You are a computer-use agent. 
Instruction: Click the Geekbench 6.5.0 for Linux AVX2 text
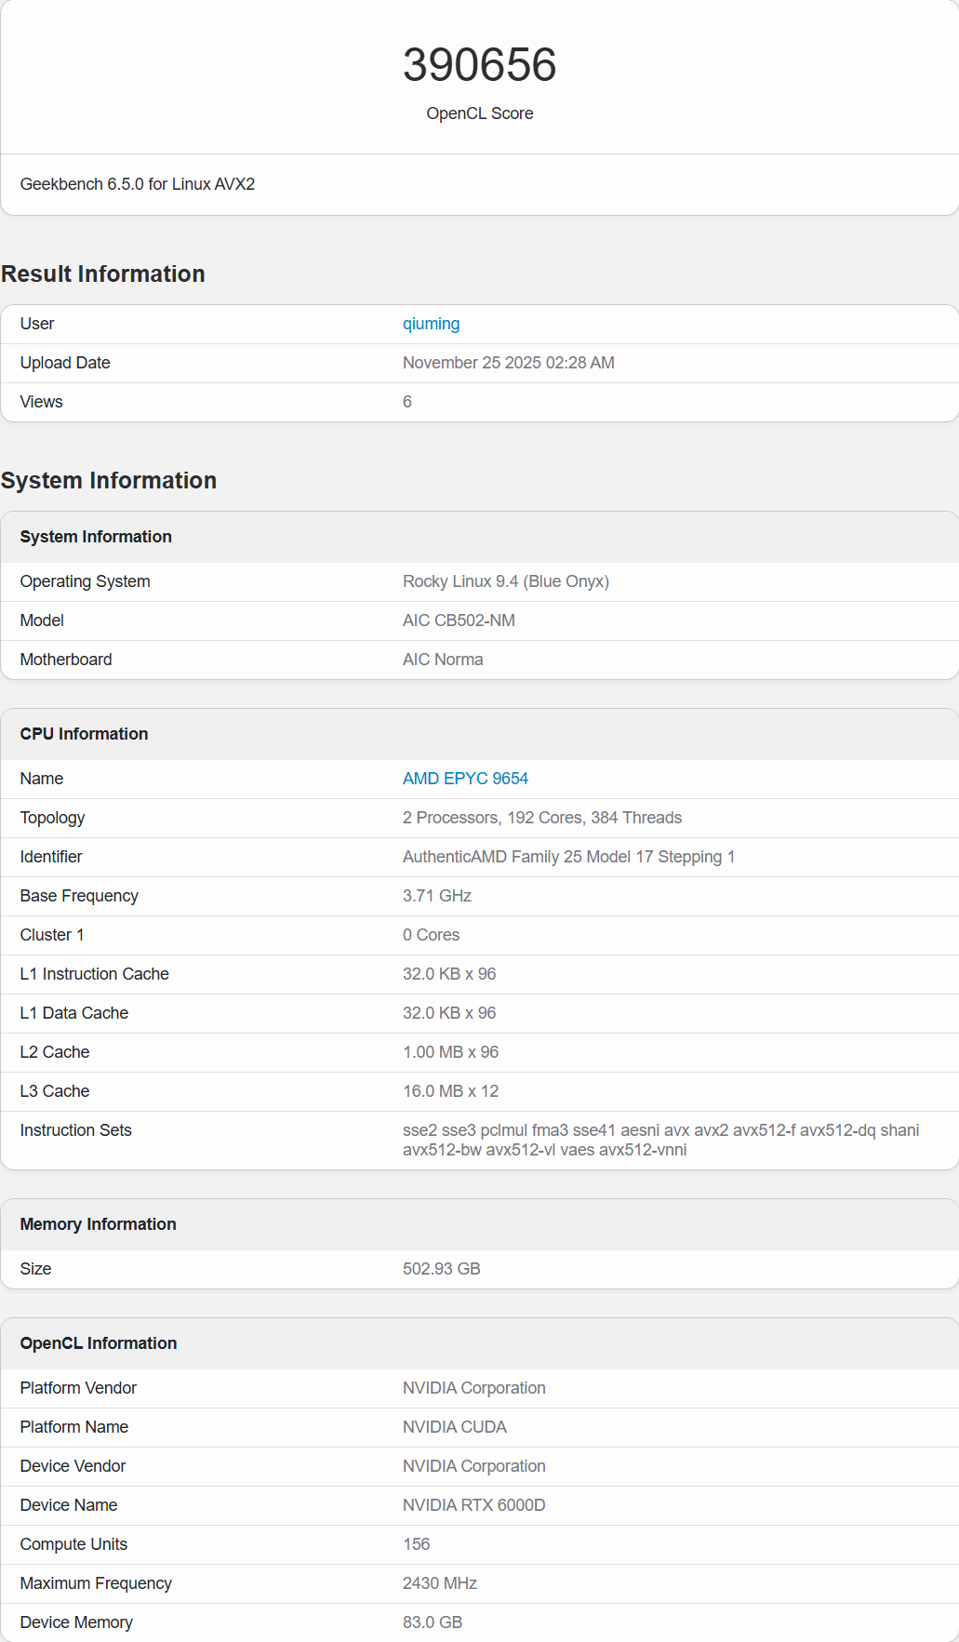point(138,184)
